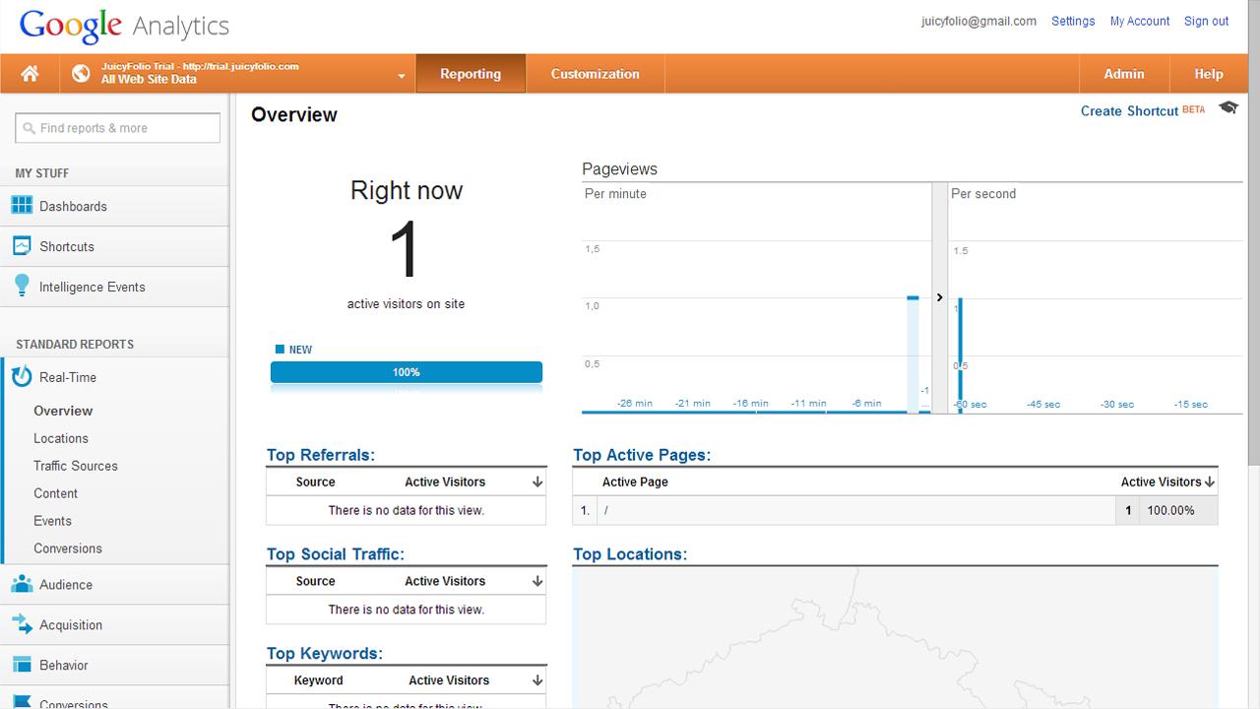
Task: Click the page vertical scrollbar
Action: 1253,231
